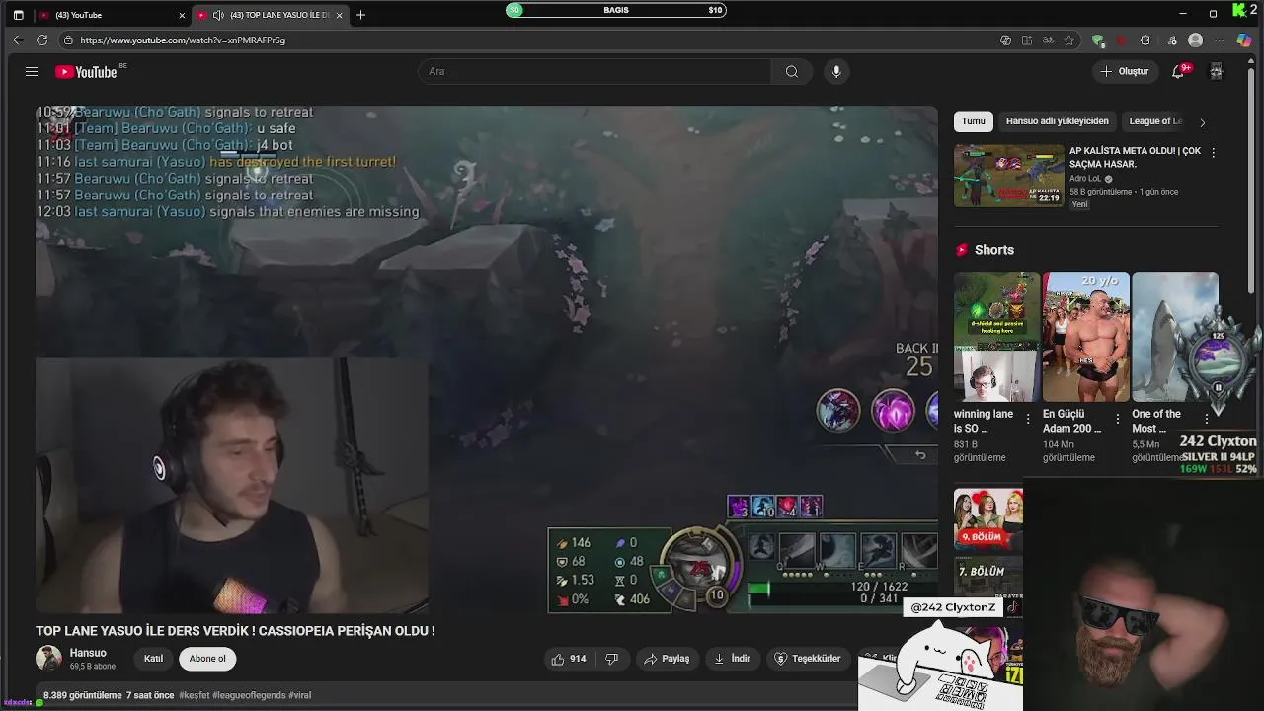This screenshot has height=711, width=1264.
Task: Close the first YouTube tab
Action: click(182, 15)
